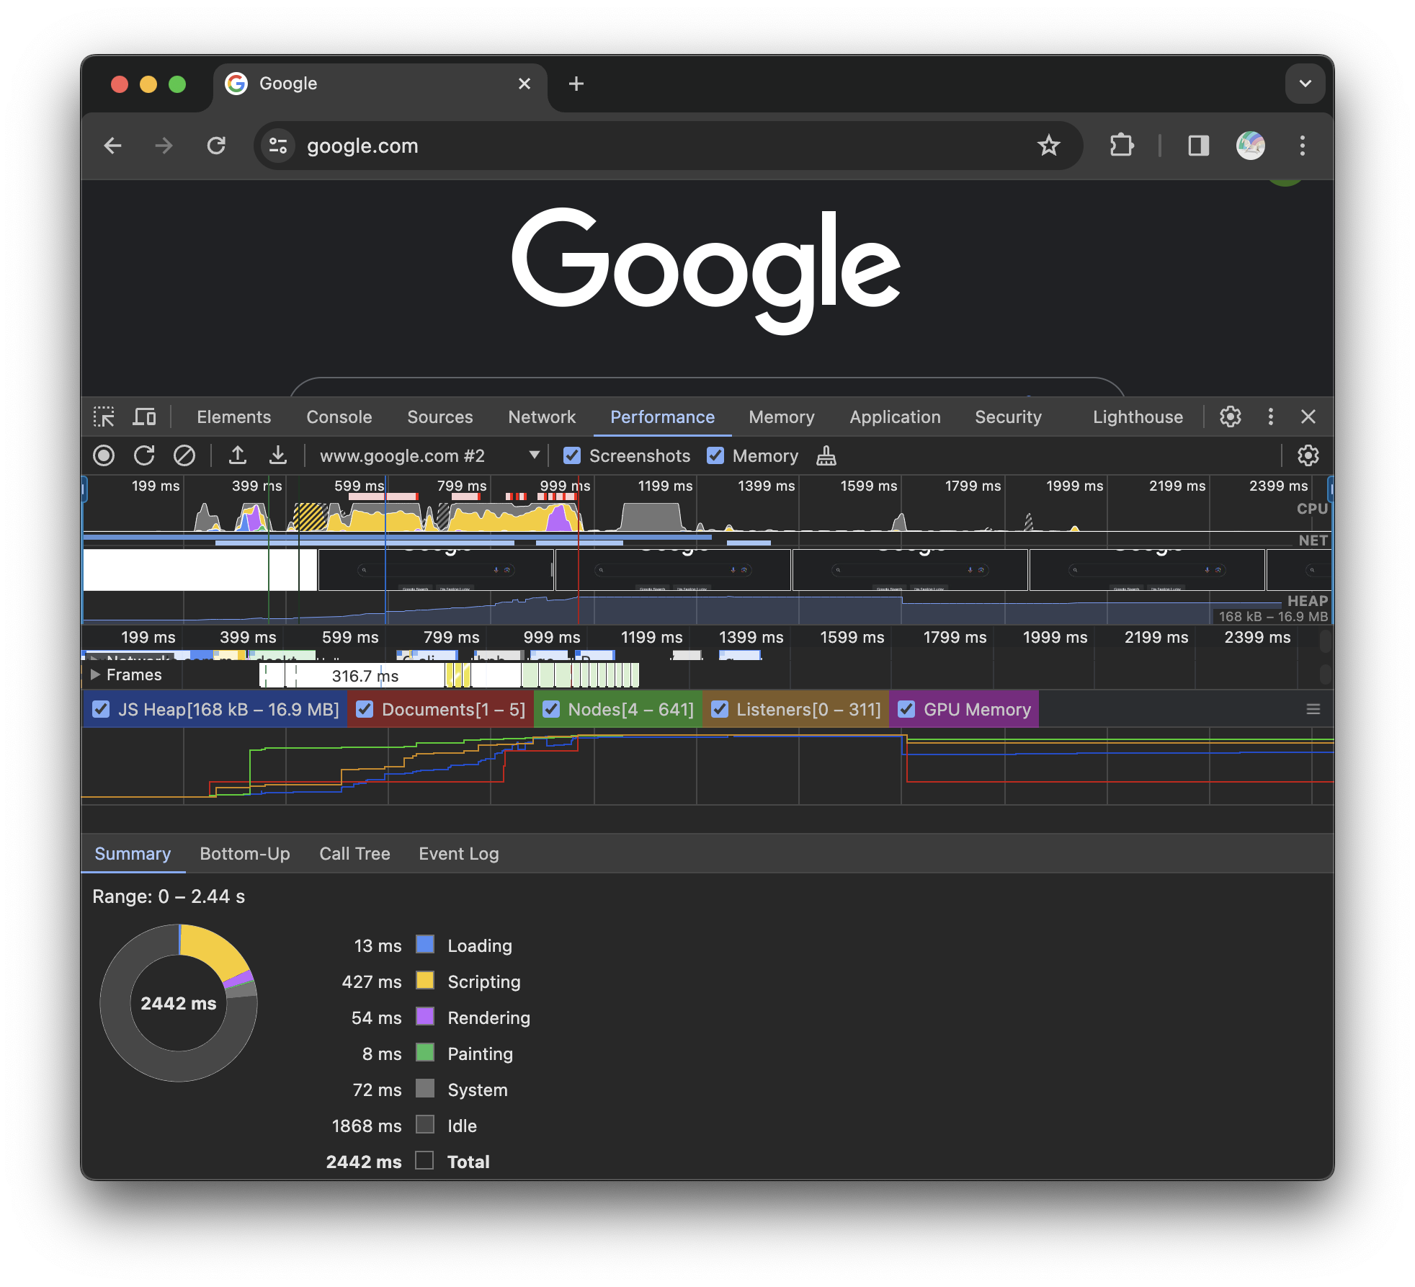Open the Application tab
Screen dimensions: 1415x1287
coord(895,417)
